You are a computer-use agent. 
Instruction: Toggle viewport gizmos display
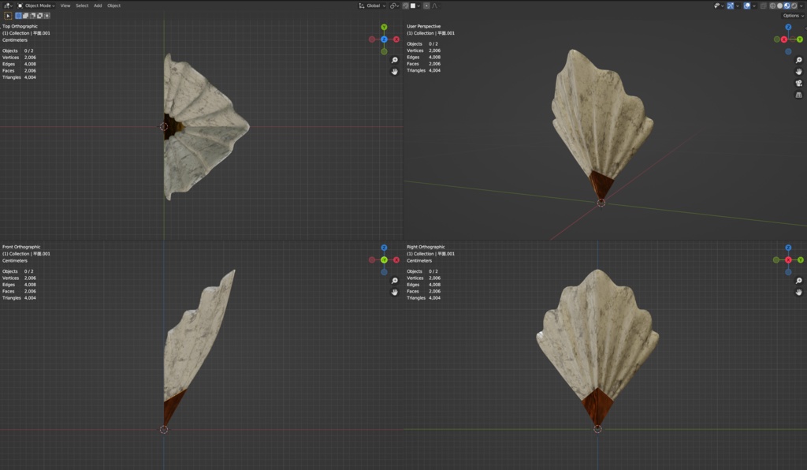point(731,6)
